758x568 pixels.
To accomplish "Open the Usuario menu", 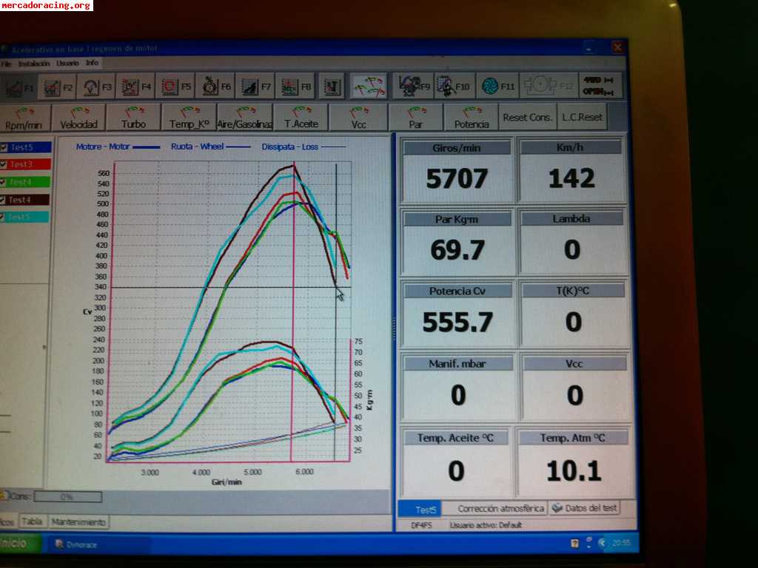I will tap(67, 64).
